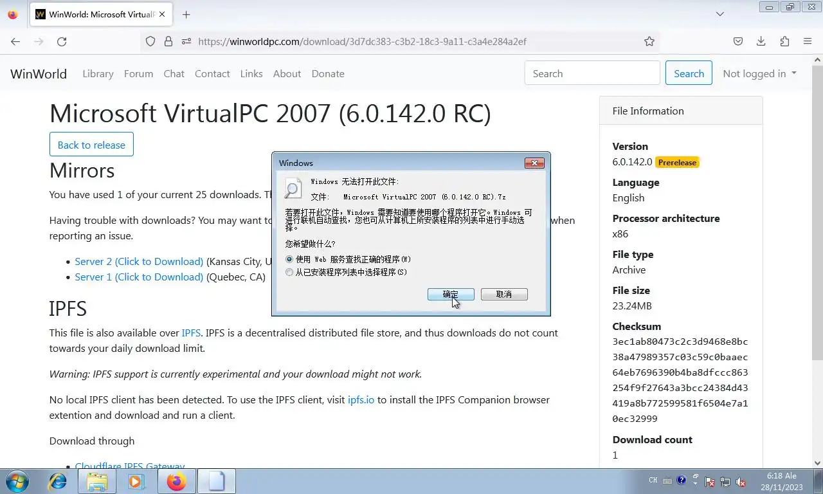The width and height of the screenshot is (823, 494).
Task: Open the Pocket save icon
Action: click(x=738, y=41)
